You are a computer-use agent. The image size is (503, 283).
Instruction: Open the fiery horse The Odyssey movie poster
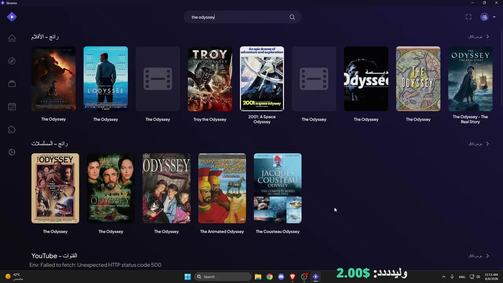[x=53, y=79]
